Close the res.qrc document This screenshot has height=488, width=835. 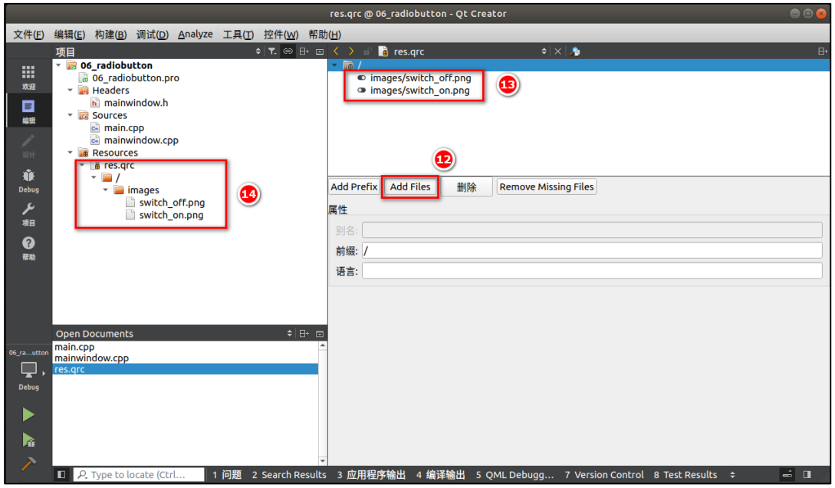point(557,51)
